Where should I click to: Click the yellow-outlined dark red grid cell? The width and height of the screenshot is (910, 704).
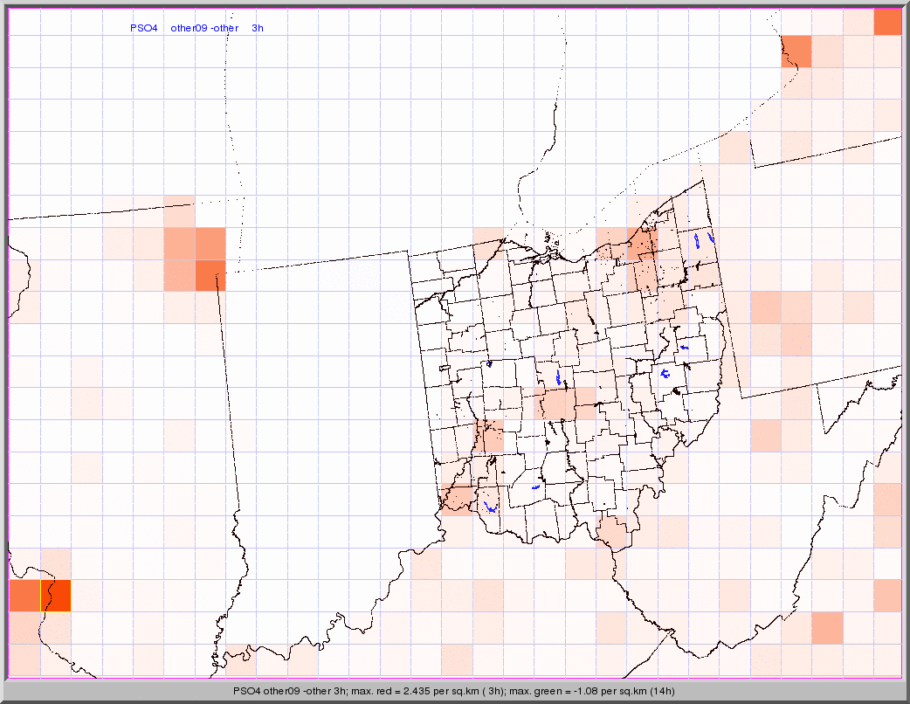56,595
